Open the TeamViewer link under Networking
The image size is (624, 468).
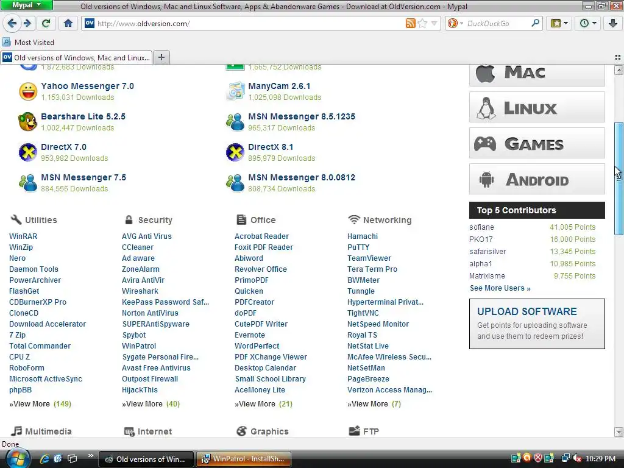(369, 258)
